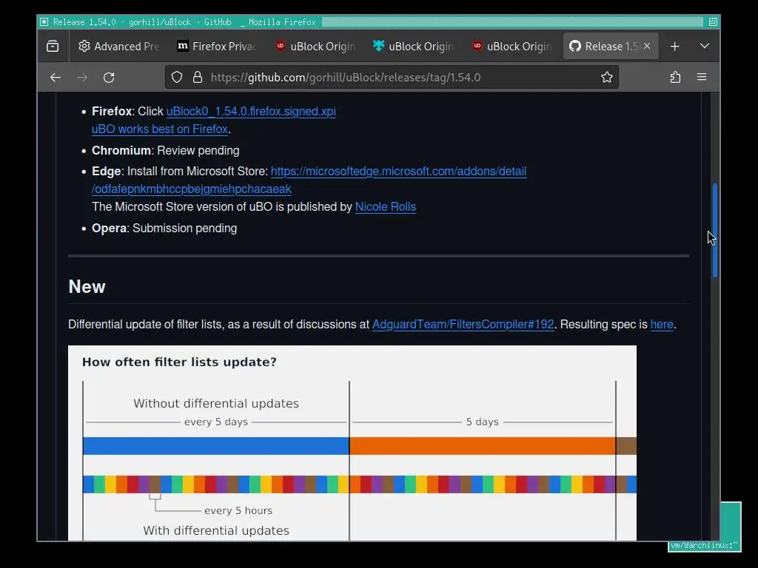
Task: Download uBlock0_1.54.0.firefox.signed.xpi link
Action: (x=251, y=111)
